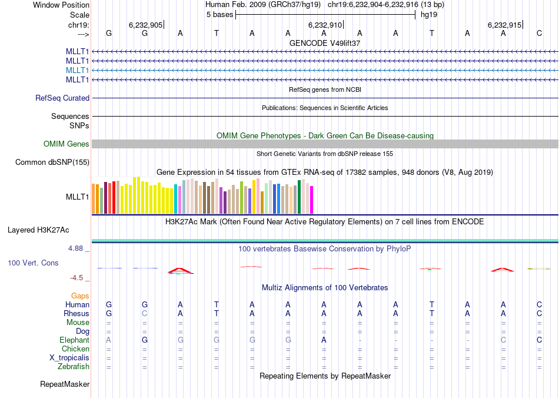Click the Human species label

pyautogui.click(x=77, y=304)
